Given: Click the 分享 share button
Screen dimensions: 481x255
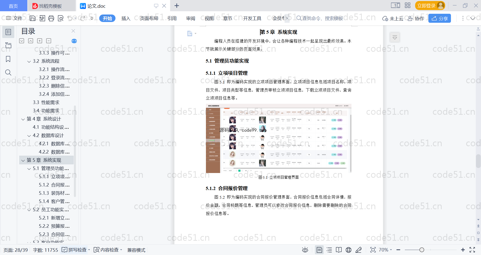Looking at the screenshot, I should click(440, 18).
